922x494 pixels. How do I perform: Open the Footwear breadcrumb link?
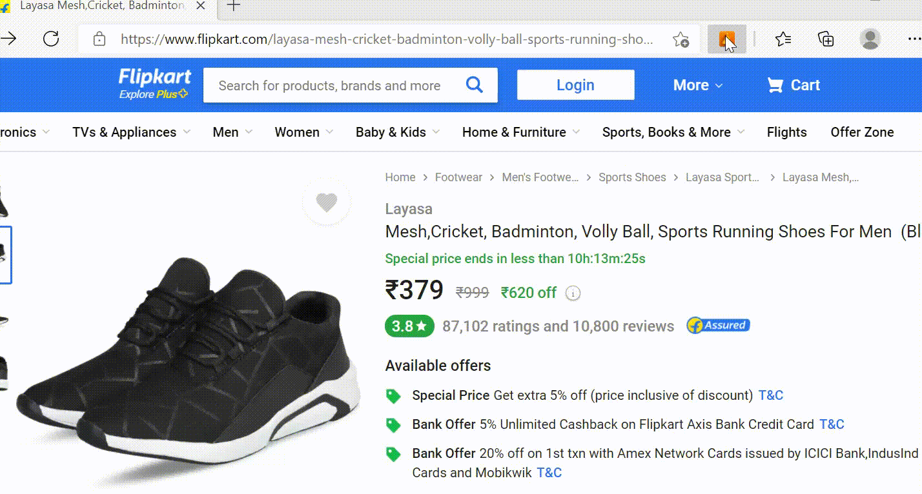(458, 177)
